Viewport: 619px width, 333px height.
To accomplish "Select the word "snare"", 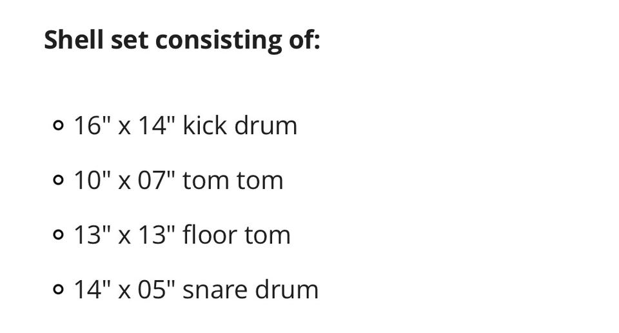I will (215, 291).
